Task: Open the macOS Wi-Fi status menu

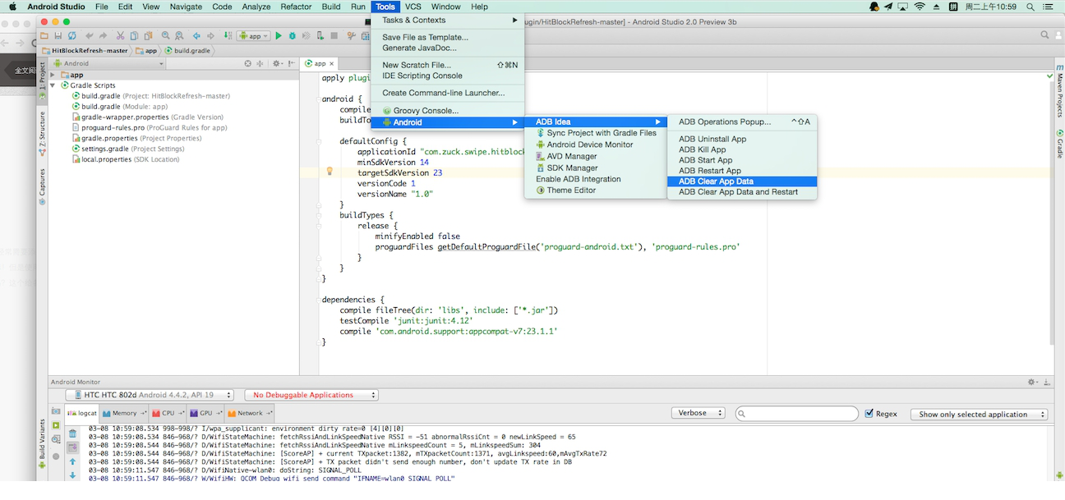Action: click(920, 7)
